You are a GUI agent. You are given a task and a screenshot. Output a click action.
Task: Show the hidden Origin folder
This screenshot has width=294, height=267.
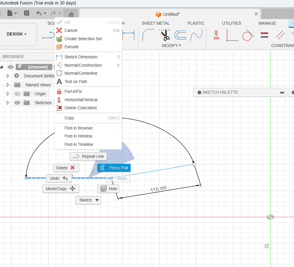click(x=17, y=94)
